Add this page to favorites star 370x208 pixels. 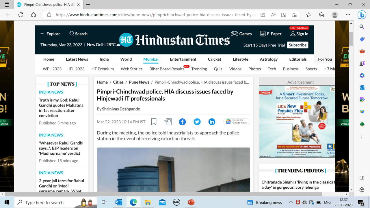tap(294, 15)
